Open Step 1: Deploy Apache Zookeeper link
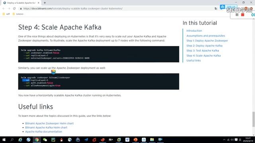The height and width of the screenshot is (143, 255). (x=207, y=41)
